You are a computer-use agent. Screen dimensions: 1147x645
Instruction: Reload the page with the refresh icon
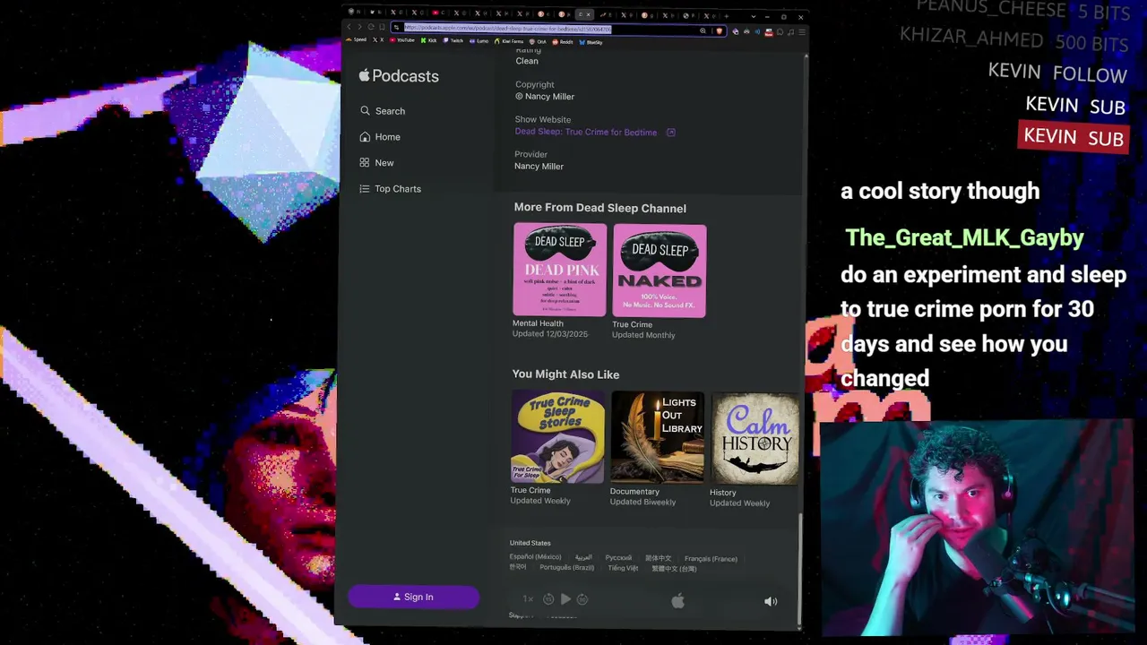tap(371, 28)
